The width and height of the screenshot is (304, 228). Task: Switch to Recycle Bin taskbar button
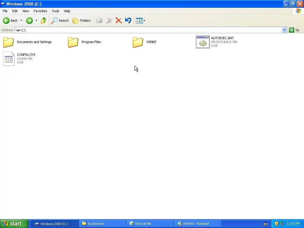click(x=150, y=224)
